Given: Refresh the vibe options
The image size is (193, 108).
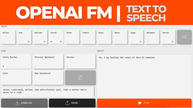Looking at the screenshot, I should point(80,77).
